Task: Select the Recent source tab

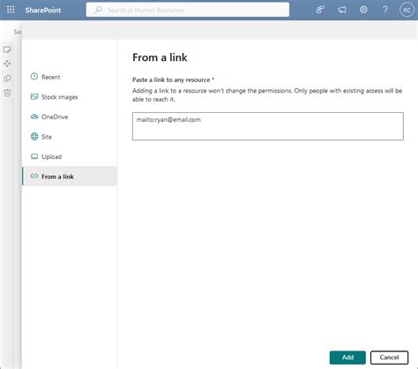Action: click(x=70, y=77)
